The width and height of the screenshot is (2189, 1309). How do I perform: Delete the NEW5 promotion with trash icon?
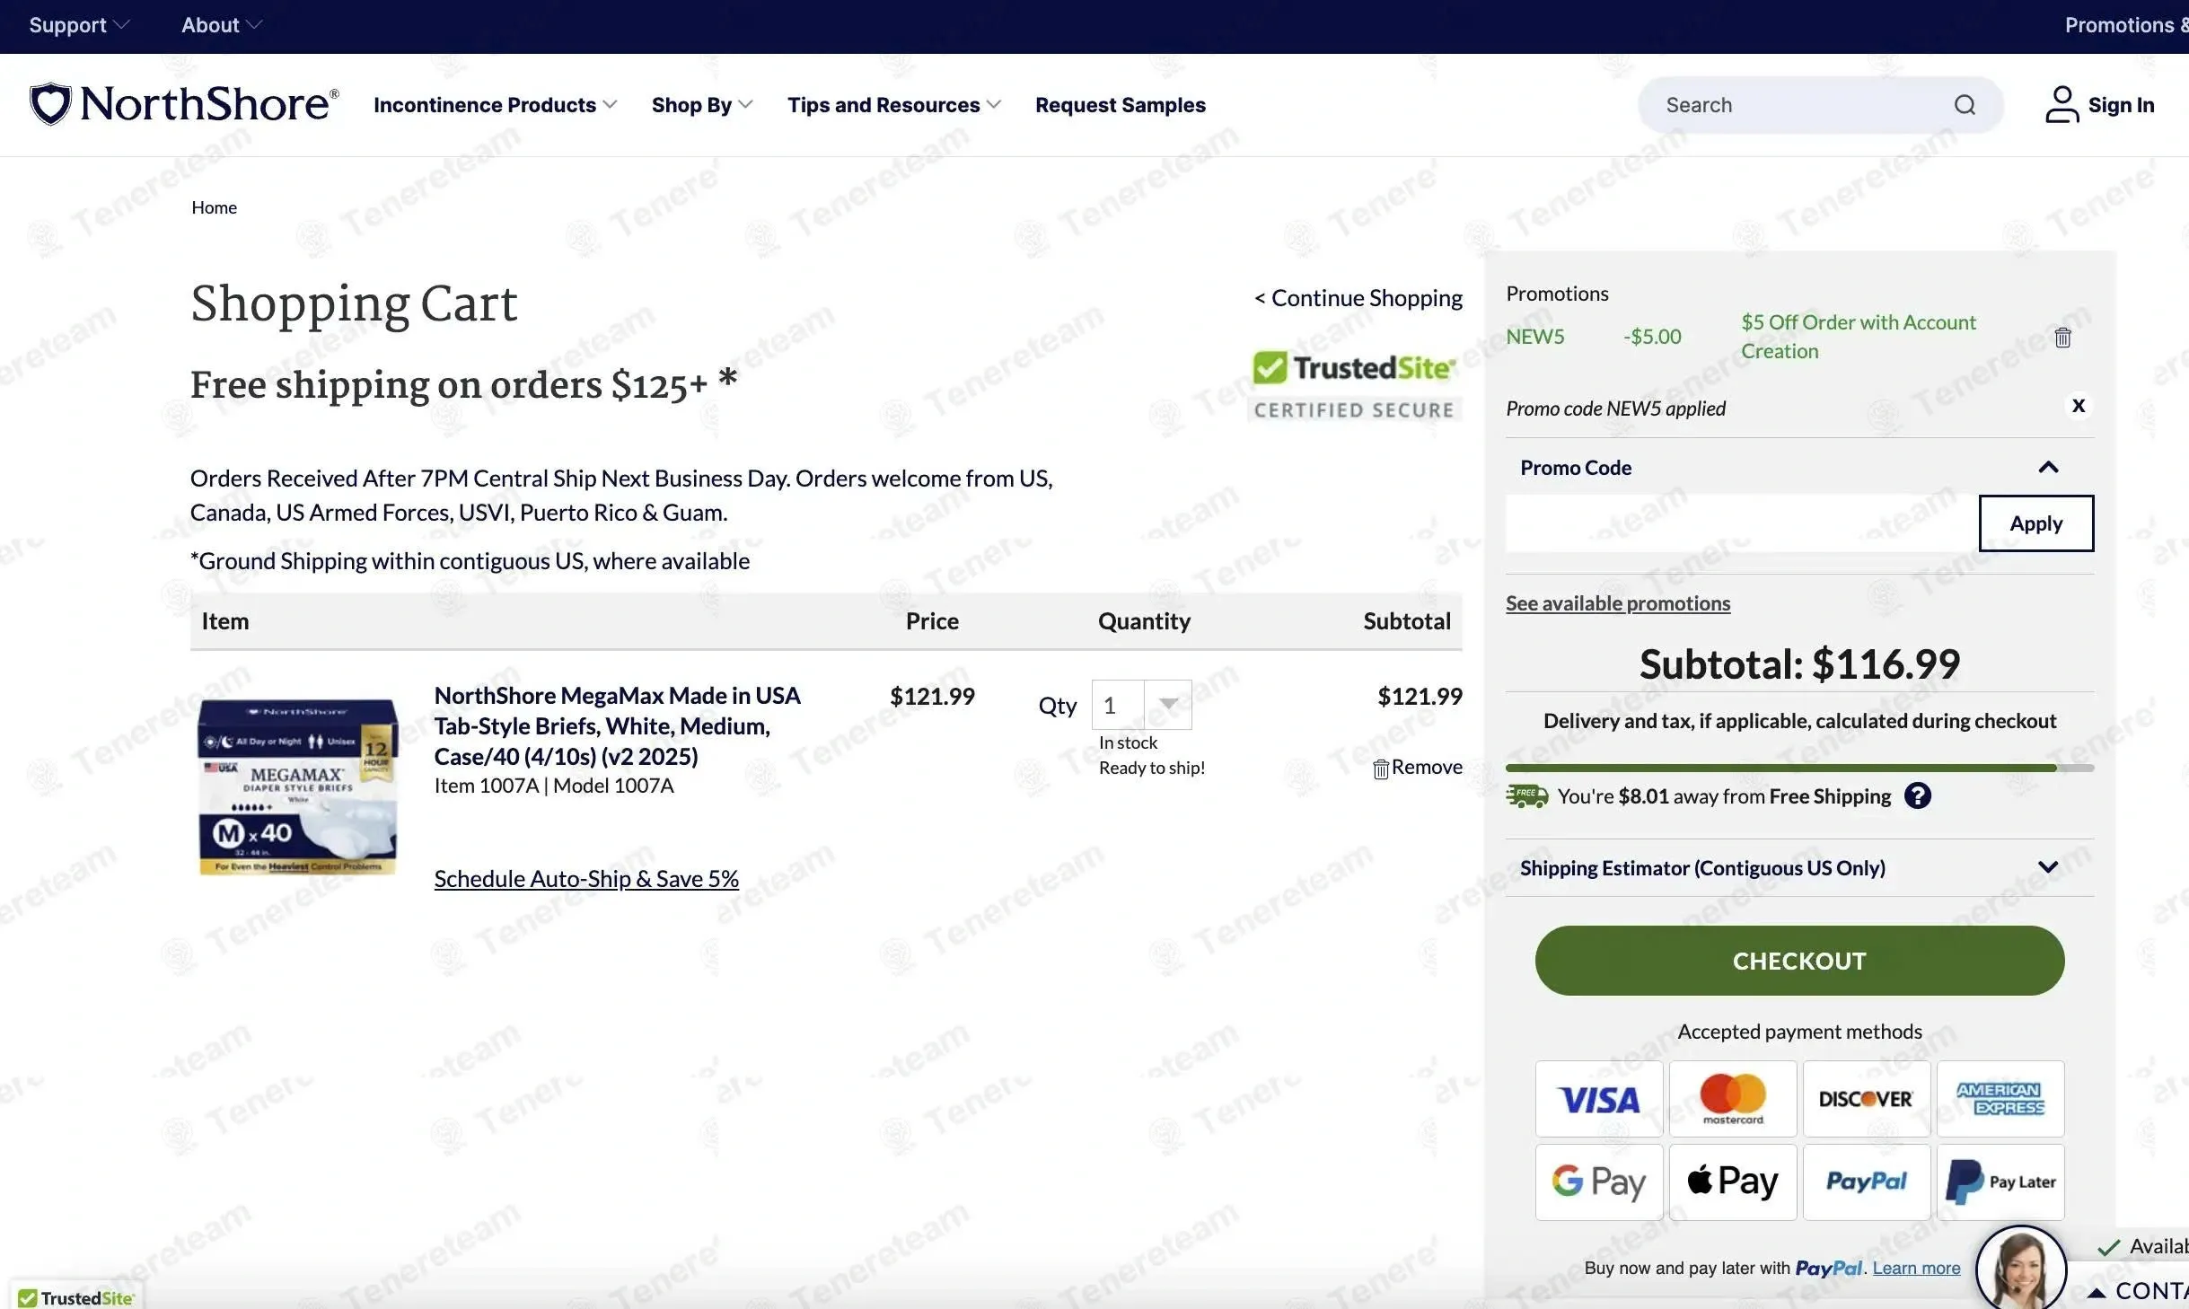point(2062,338)
